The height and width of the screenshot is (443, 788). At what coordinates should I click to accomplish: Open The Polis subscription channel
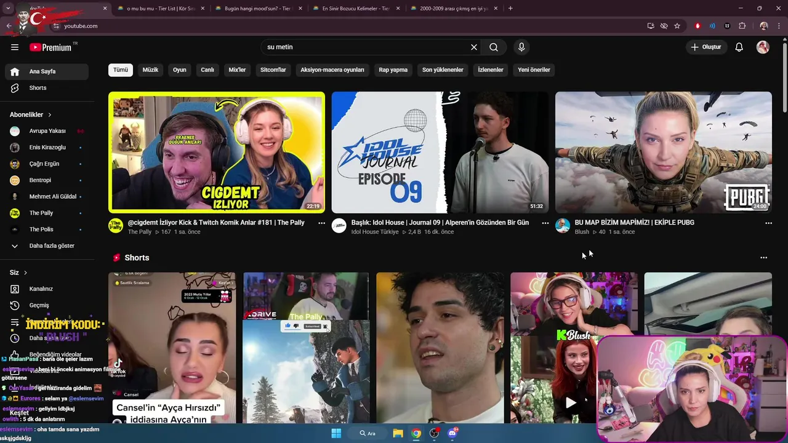click(47, 229)
